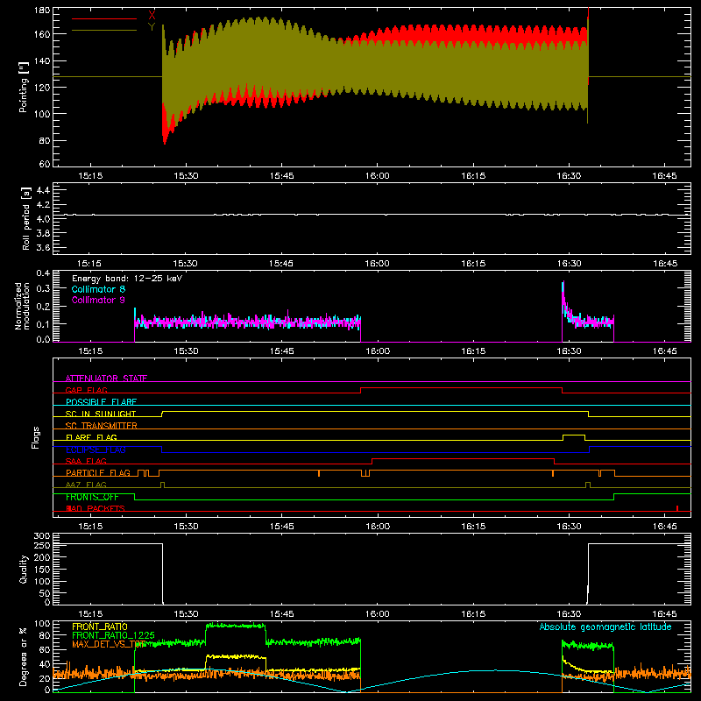The width and height of the screenshot is (701, 701).
Task: Click the 4.4 tick on Roll period axis
Action: [43, 190]
